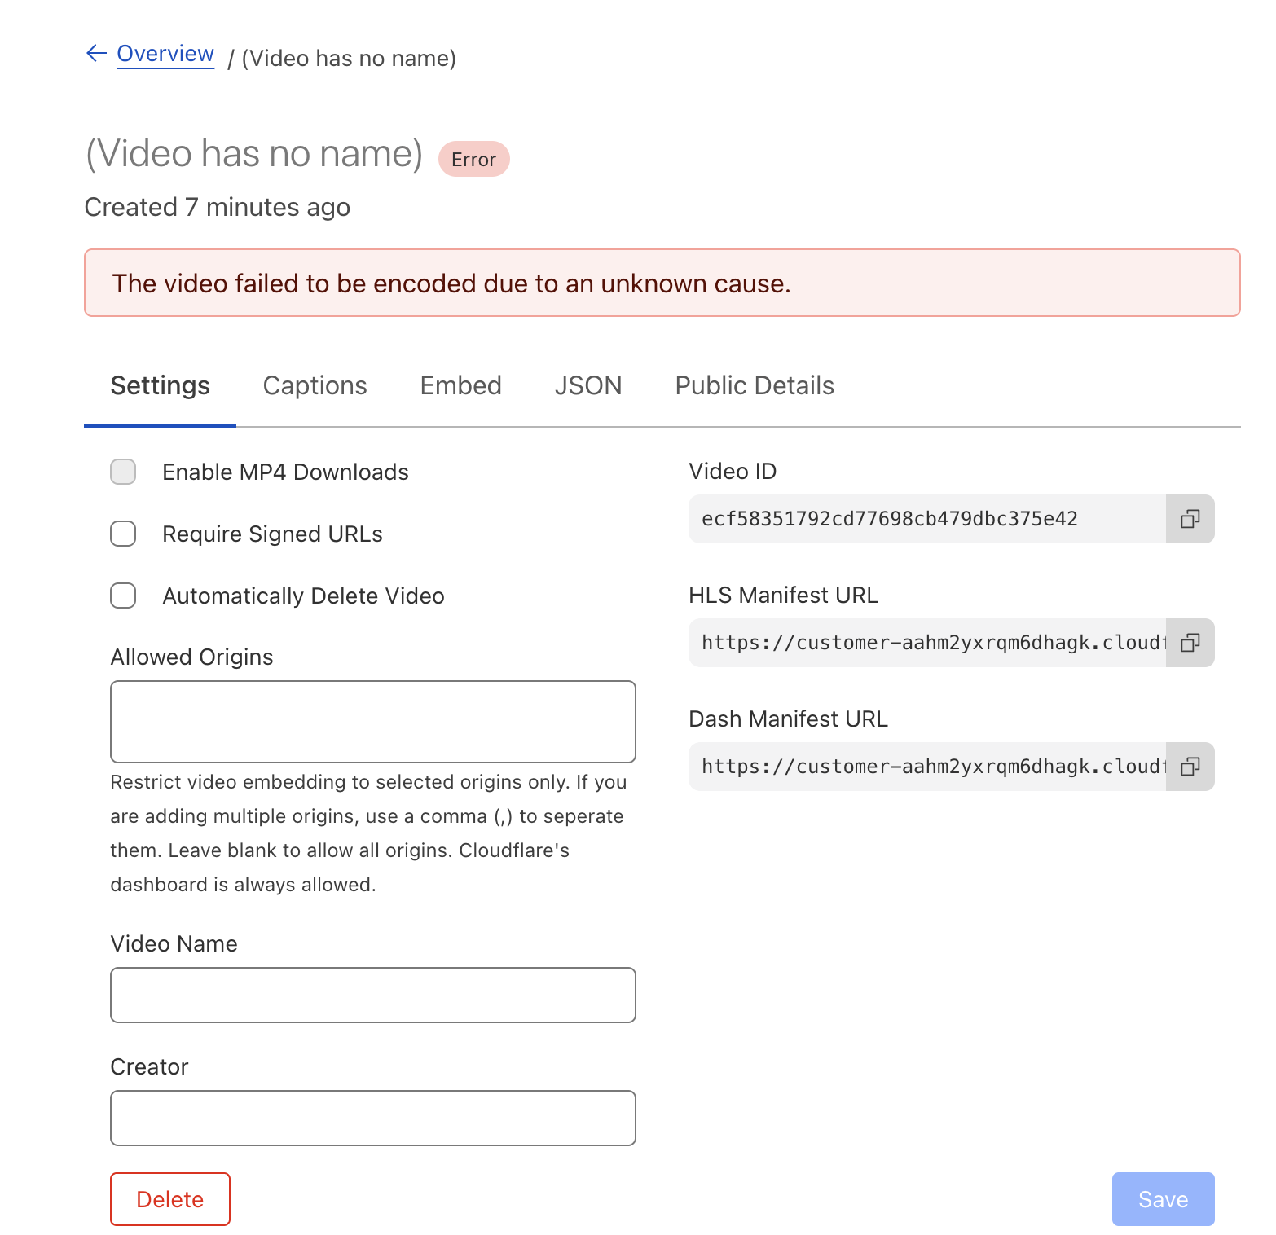Click the Video ID text field

[x=926, y=519]
